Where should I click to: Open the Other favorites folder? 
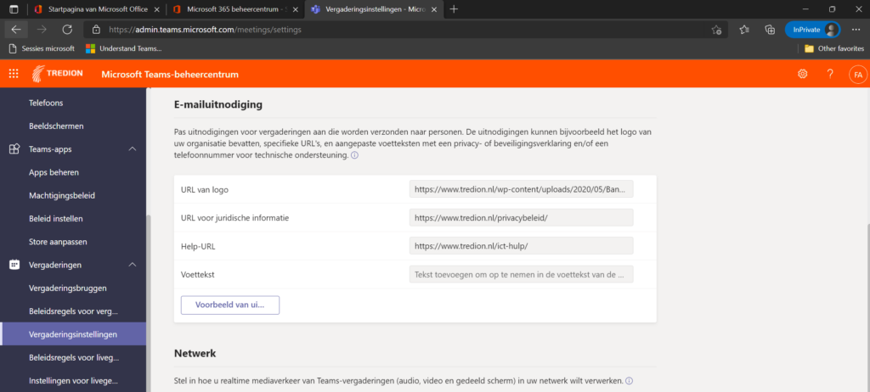coord(834,49)
